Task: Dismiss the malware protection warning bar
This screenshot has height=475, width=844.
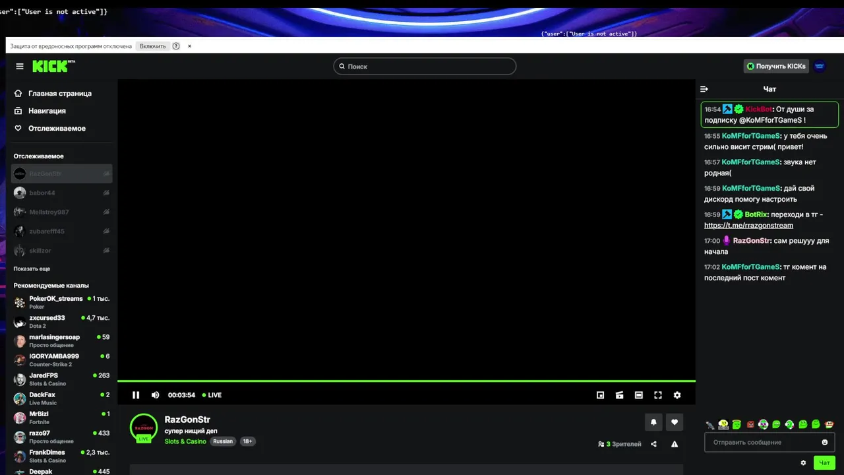Action: click(x=189, y=46)
